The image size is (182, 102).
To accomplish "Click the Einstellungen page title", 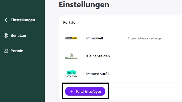I will 84,5.
